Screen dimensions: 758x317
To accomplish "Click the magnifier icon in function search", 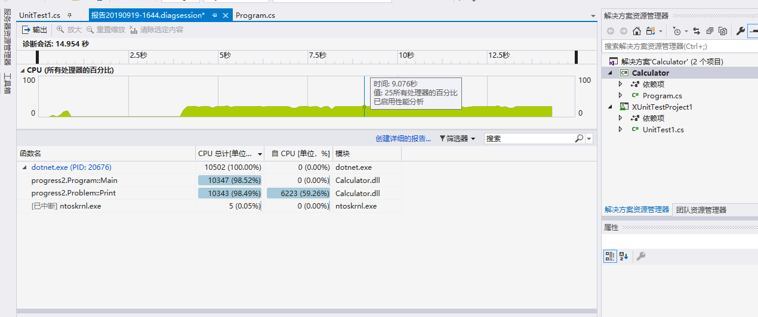I will point(579,138).
